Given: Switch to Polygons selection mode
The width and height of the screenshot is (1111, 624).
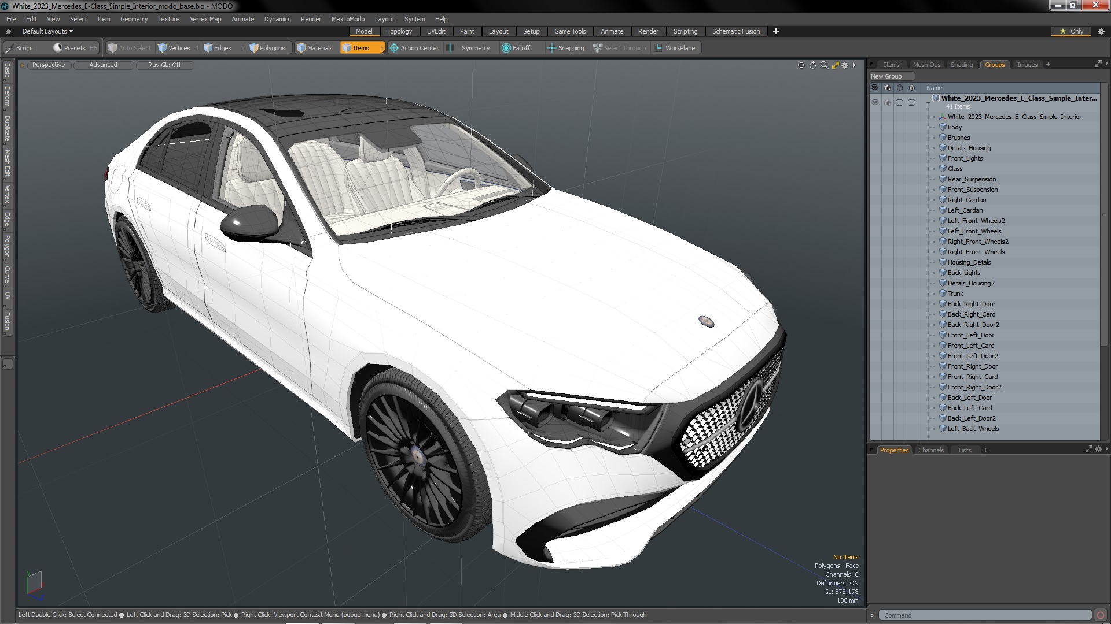Looking at the screenshot, I should click(269, 48).
